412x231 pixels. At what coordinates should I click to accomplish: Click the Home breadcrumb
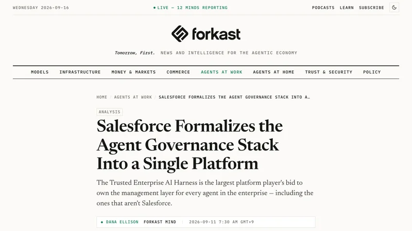pos(101,97)
